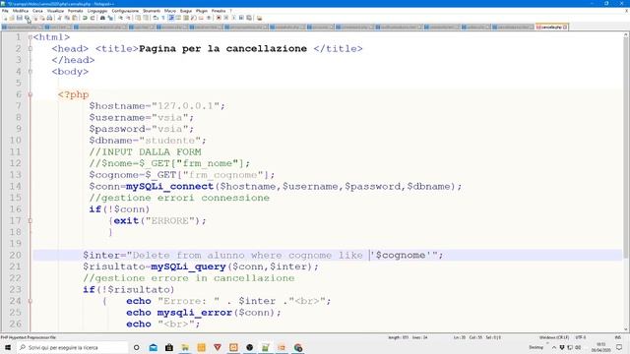
Task: Toggle synchronized vertical scrolling
Action: click(x=138, y=18)
